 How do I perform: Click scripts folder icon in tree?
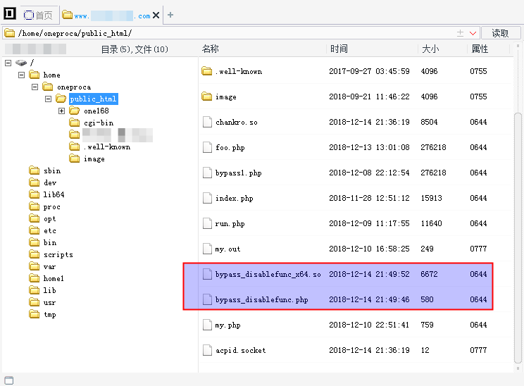coord(35,255)
